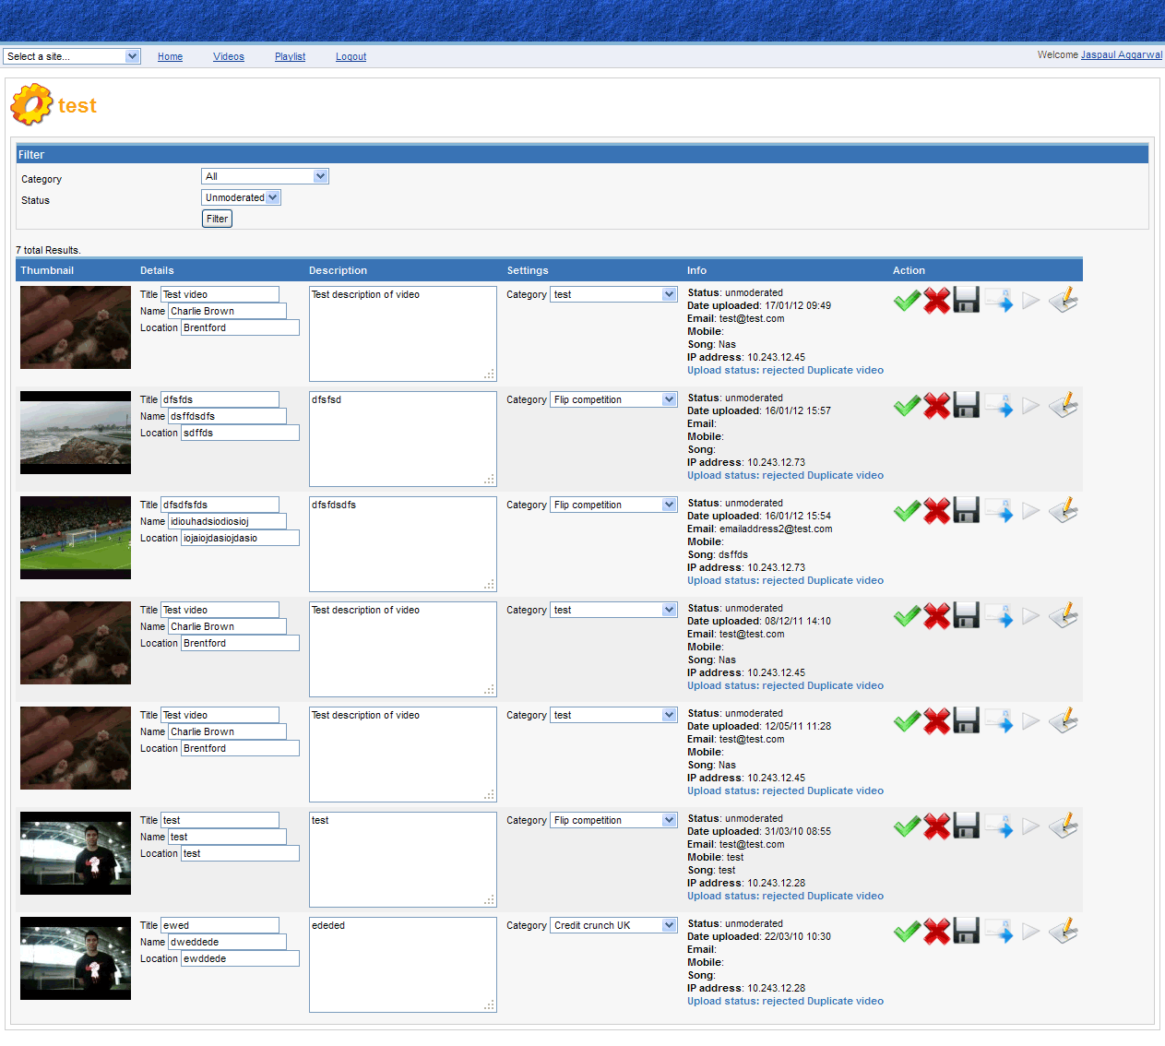Open Category dropdown for the 08/12/11 14:10 video
This screenshot has height=1046, width=1165.
click(x=614, y=610)
